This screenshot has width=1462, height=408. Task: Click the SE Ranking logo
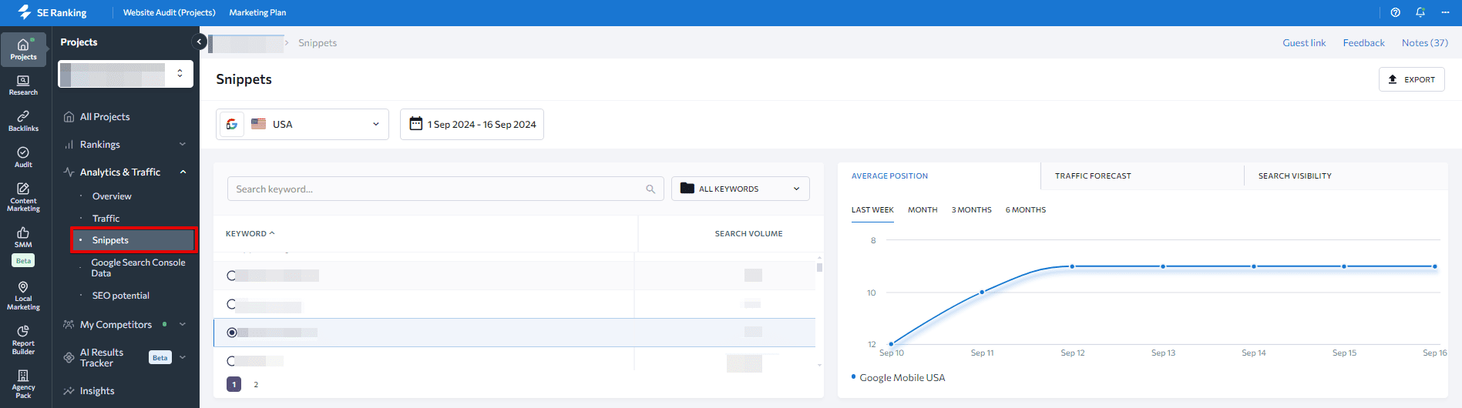pos(52,12)
